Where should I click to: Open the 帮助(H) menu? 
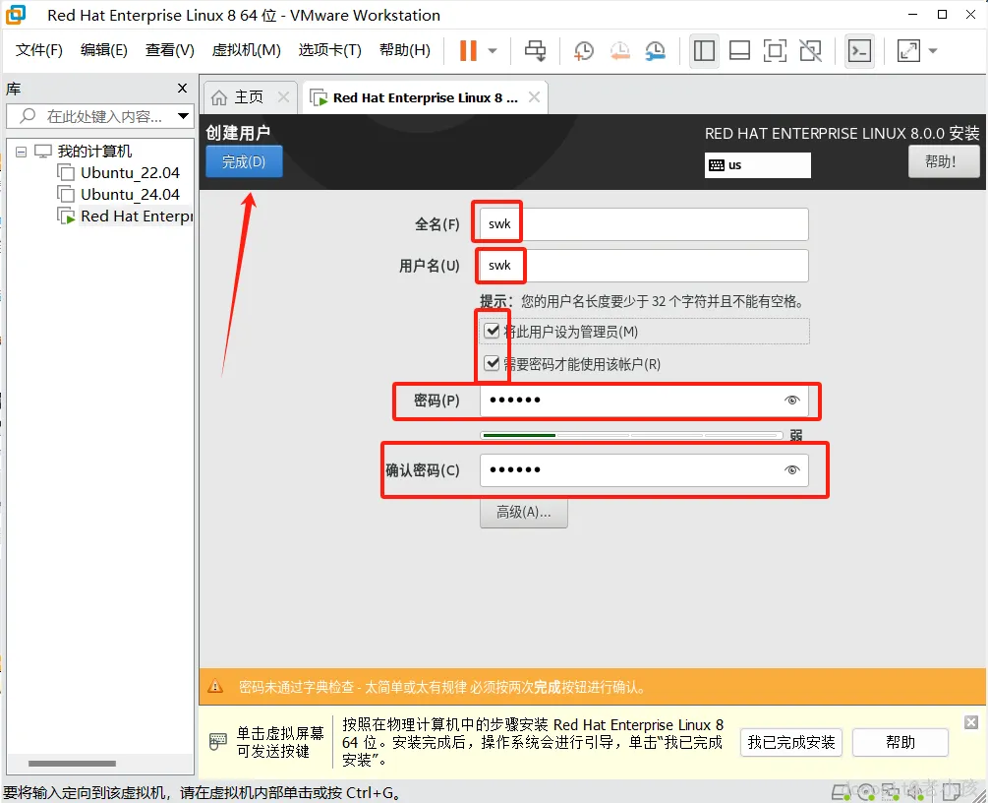coord(404,50)
